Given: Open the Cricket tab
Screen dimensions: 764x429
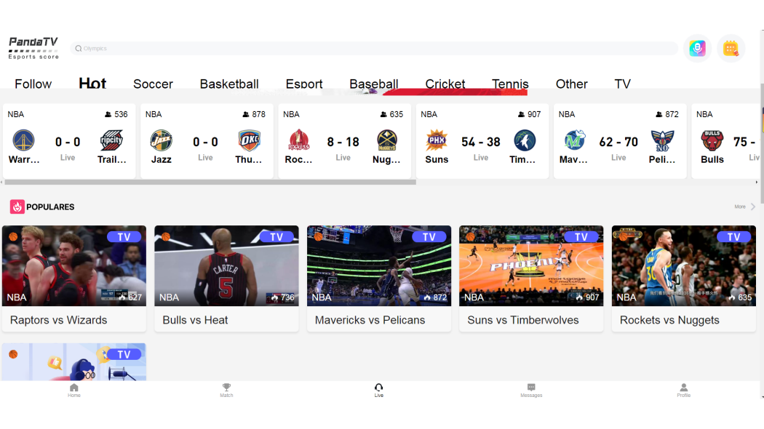Looking at the screenshot, I should 445,84.
